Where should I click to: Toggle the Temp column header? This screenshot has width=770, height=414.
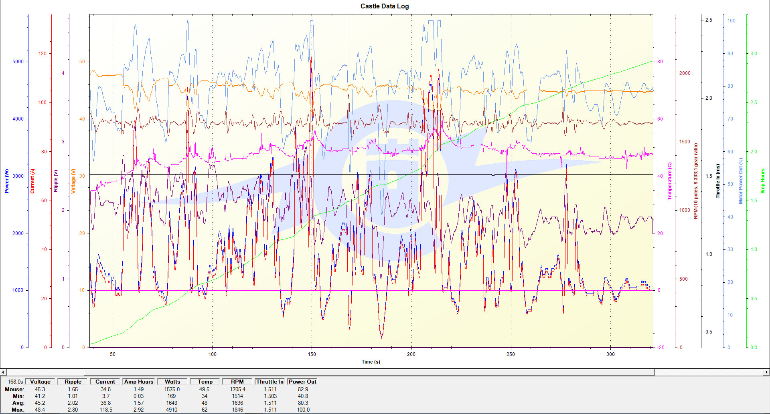point(205,382)
